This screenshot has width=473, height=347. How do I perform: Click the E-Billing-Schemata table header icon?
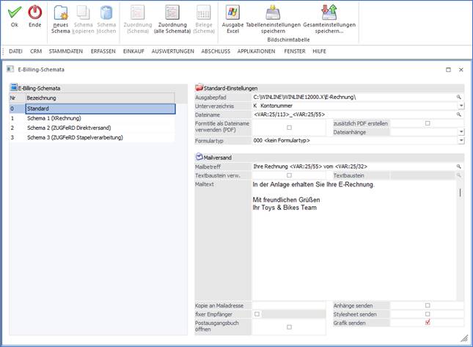(14, 87)
